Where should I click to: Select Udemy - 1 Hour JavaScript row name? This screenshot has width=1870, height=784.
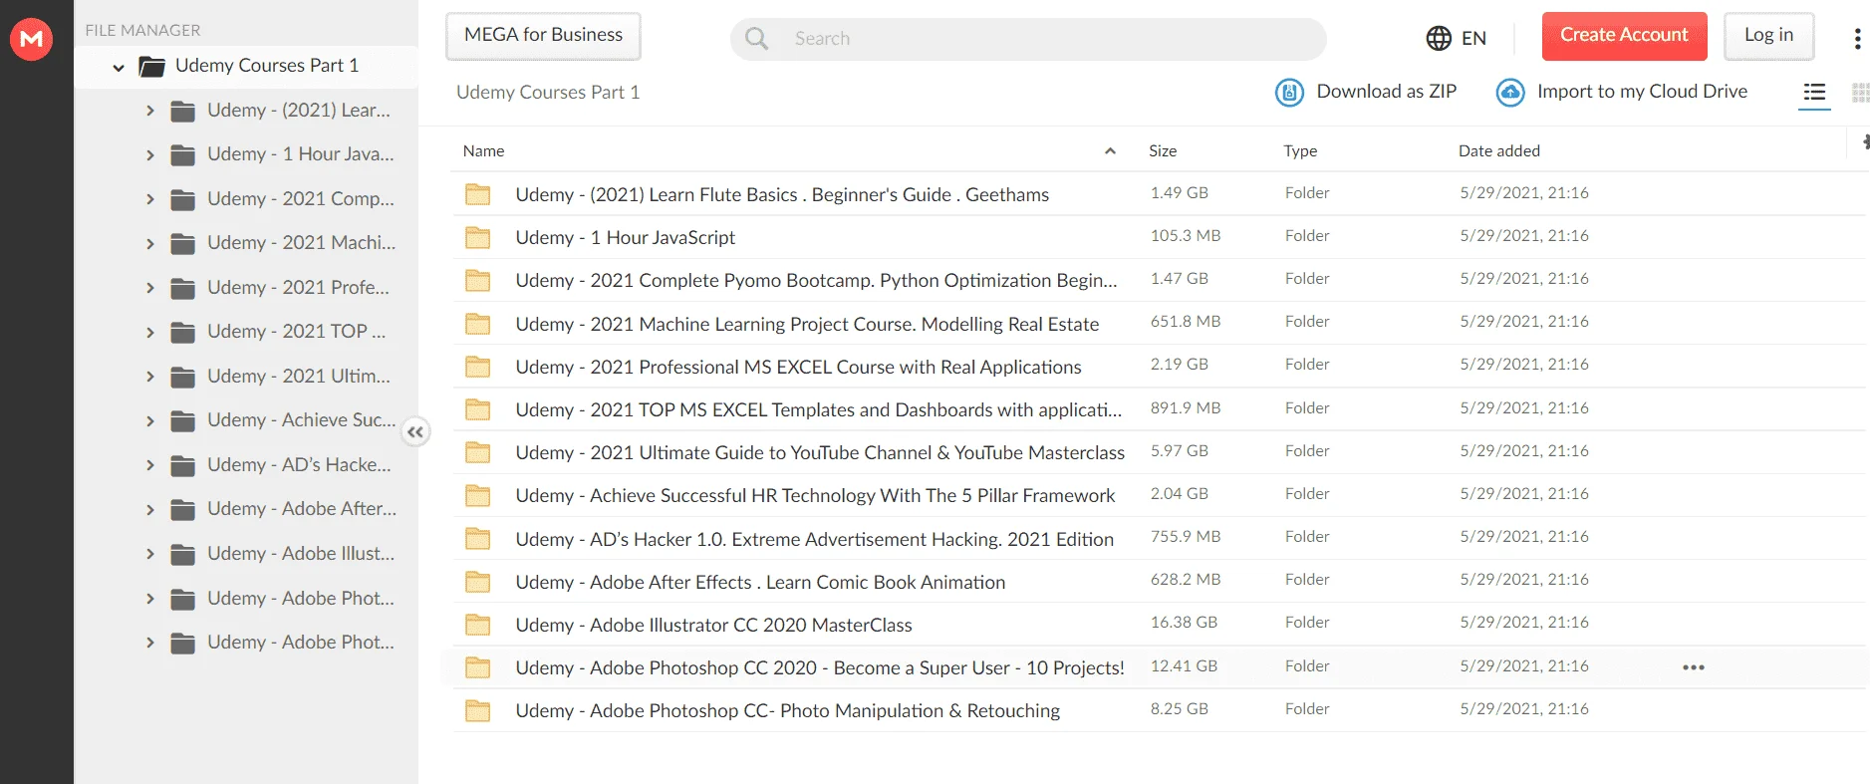pos(625,237)
